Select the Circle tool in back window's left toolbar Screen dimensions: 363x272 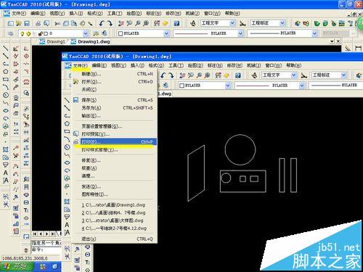point(6,95)
